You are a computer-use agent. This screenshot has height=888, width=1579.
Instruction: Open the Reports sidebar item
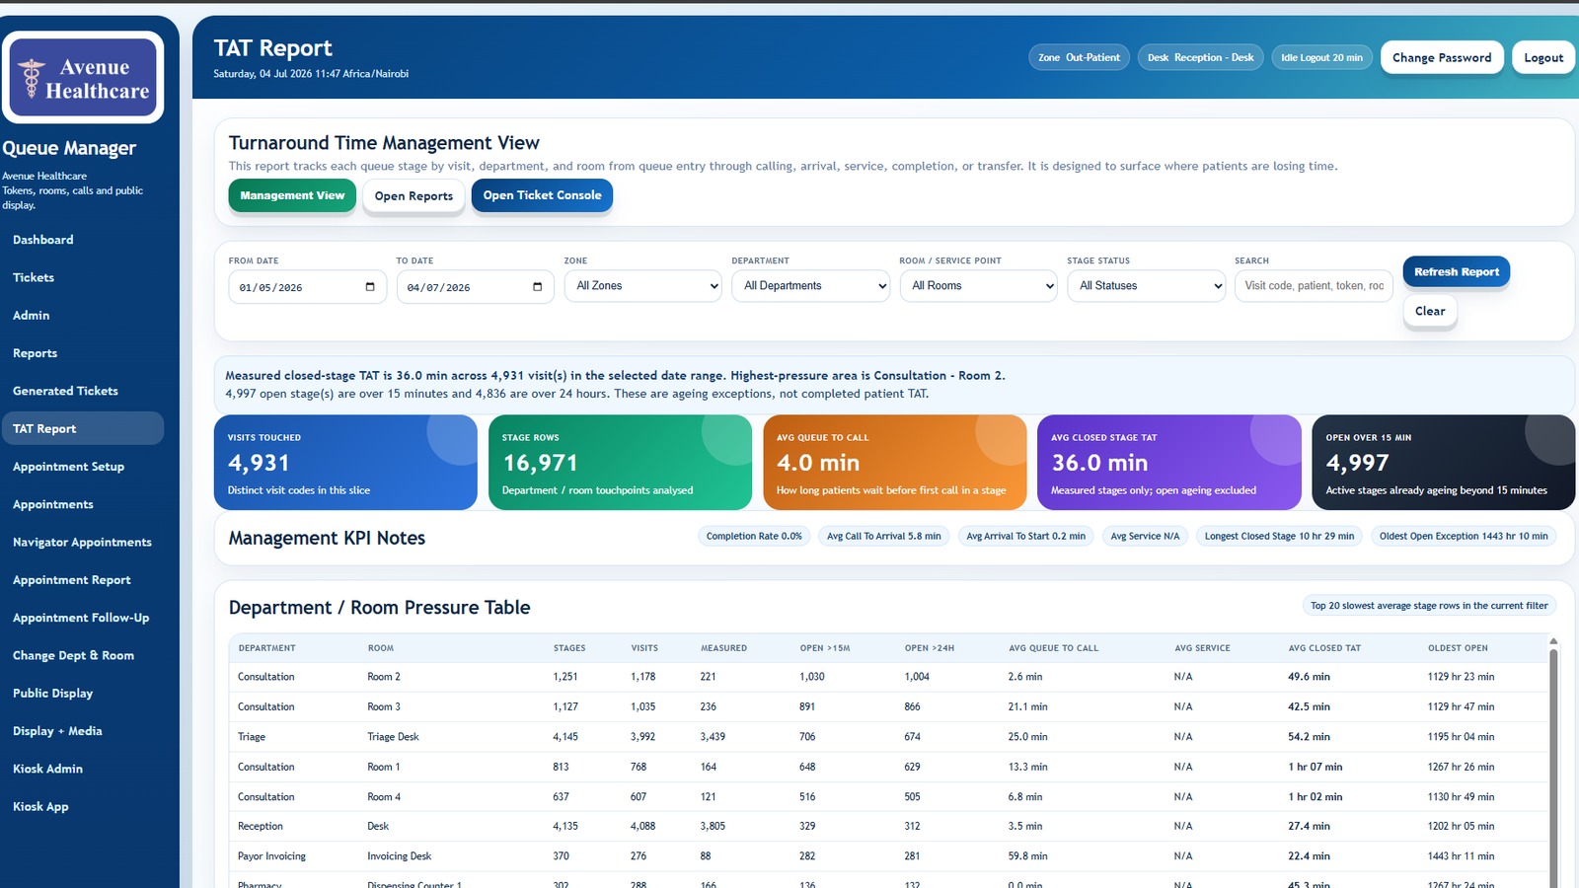point(83,353)
